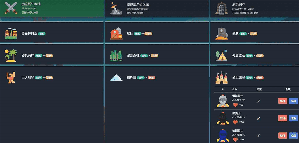
Task: Click the 墓地 tombstone icon
Action: click(222, 34)
